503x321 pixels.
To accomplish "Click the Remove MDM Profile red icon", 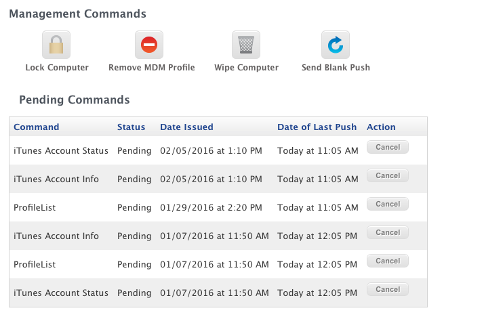I will pyautogui.click(x=149, y=45).
